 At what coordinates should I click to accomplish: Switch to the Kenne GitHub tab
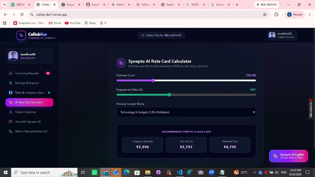tap(96, 4)
